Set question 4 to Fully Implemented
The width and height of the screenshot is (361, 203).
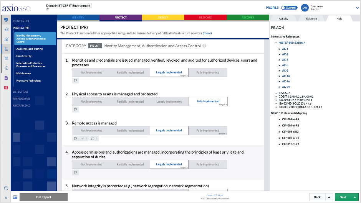(208, 164)
